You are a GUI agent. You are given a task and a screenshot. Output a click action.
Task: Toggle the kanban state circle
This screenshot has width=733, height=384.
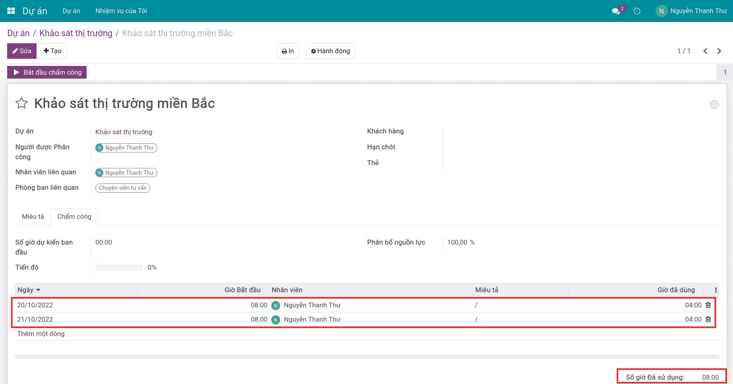point(714,104)
